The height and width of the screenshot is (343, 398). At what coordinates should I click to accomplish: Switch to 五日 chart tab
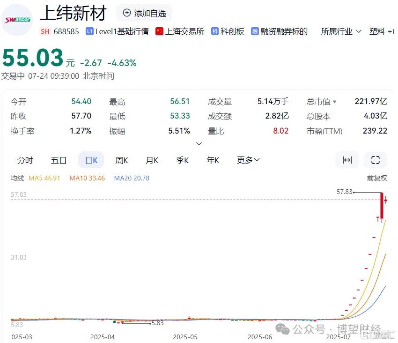click(x=59, y=160)
